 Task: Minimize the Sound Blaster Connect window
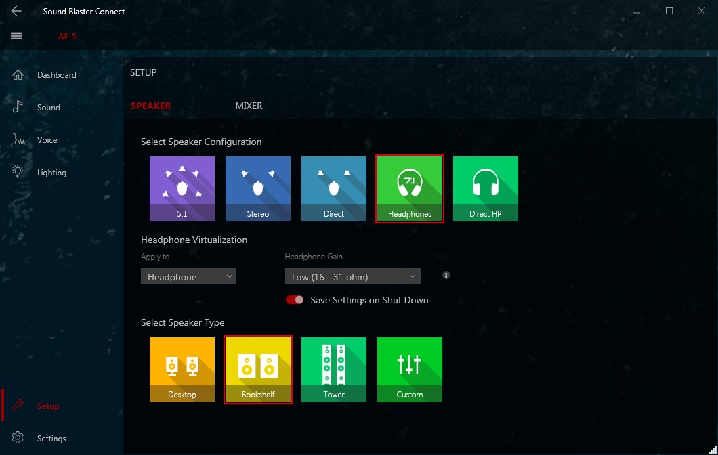click(x=637, y=11)
